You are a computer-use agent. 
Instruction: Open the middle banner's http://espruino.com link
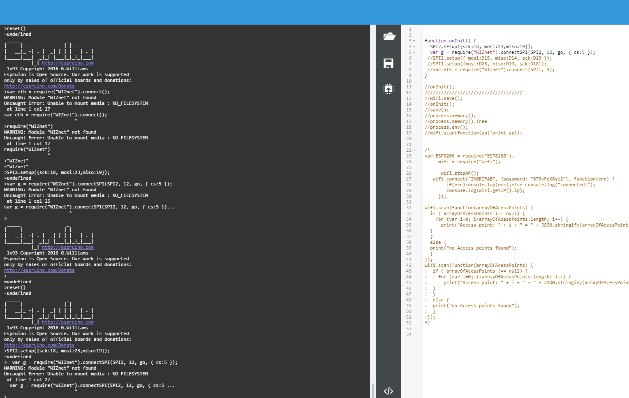68,247
